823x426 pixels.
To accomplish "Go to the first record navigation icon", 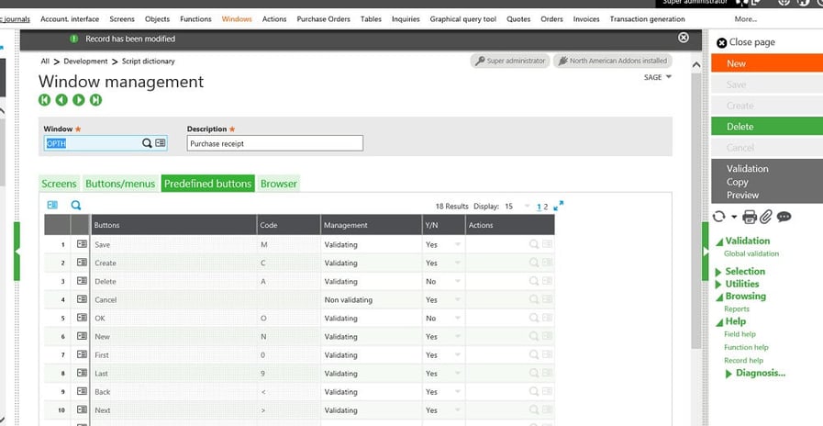I will click(44, 100).
